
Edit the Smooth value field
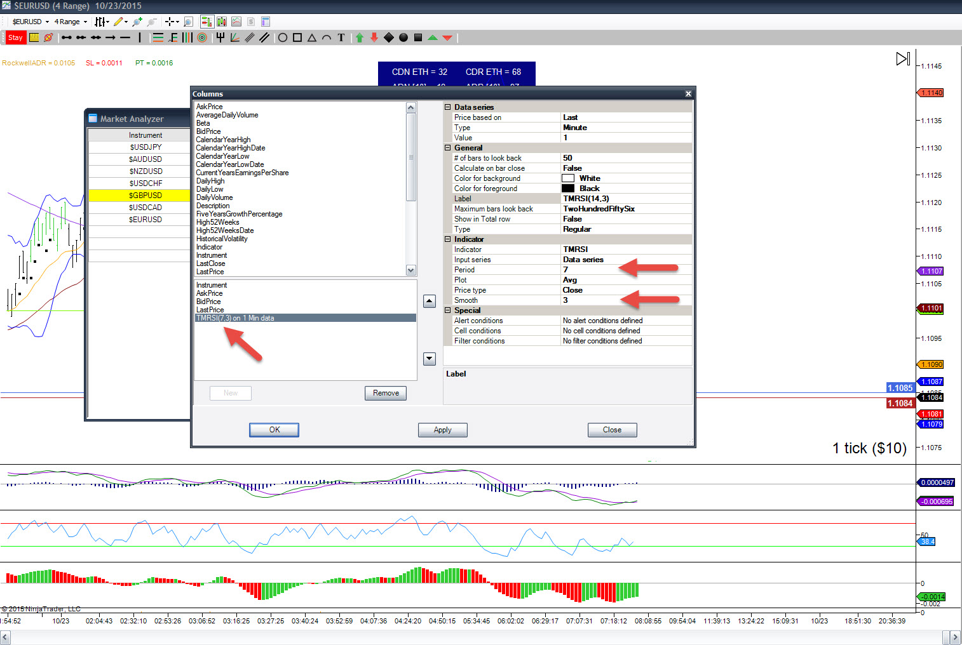627,300
